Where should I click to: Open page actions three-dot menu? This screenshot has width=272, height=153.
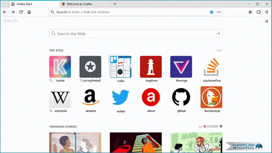pyautogui.click(x=219, y=12)
